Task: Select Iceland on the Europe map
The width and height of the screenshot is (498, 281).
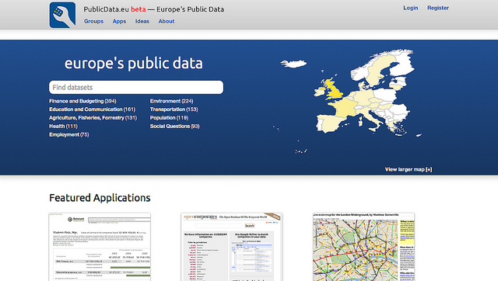Action: pyautogui.click(x=294, y=64)
